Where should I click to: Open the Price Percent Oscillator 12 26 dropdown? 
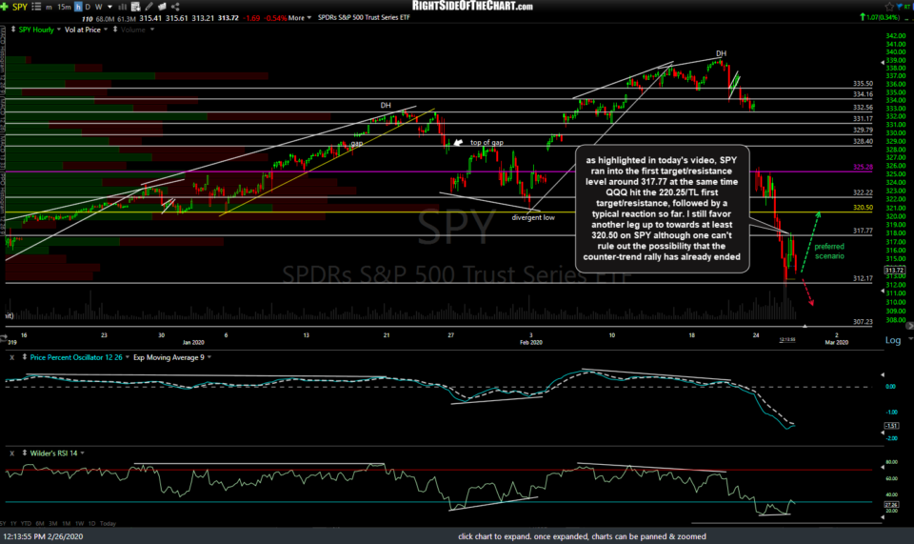(127, 357)
